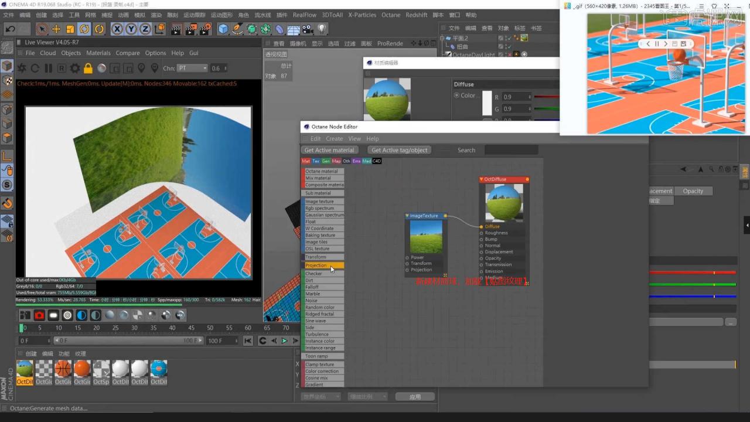Pause the Live Viewer render
750x422 pixels.
[x=49, y=69]
